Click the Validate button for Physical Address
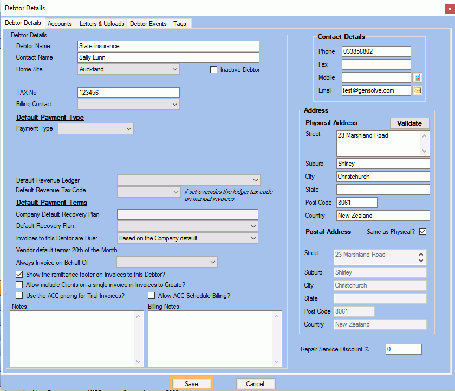Screen dimensions: 455x391 409,123
